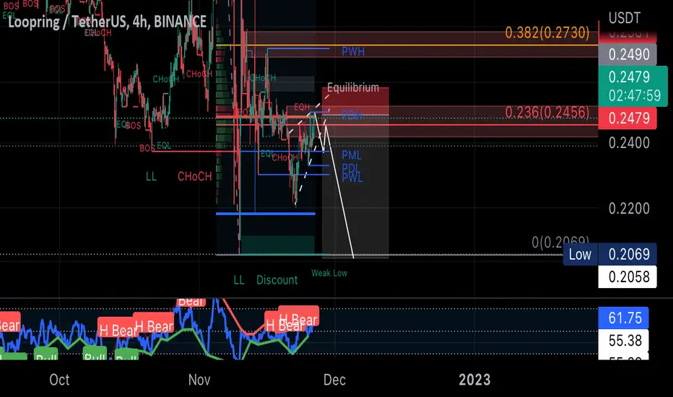673x397 pixels.
Task: Click the PWH level label
Action: click(x=353, y=52)
